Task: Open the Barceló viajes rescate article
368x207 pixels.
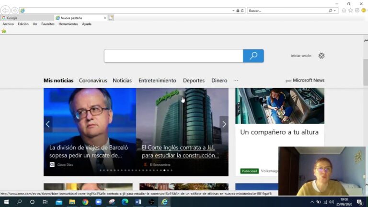Action: pyautogui.click(x=89, y=151)
